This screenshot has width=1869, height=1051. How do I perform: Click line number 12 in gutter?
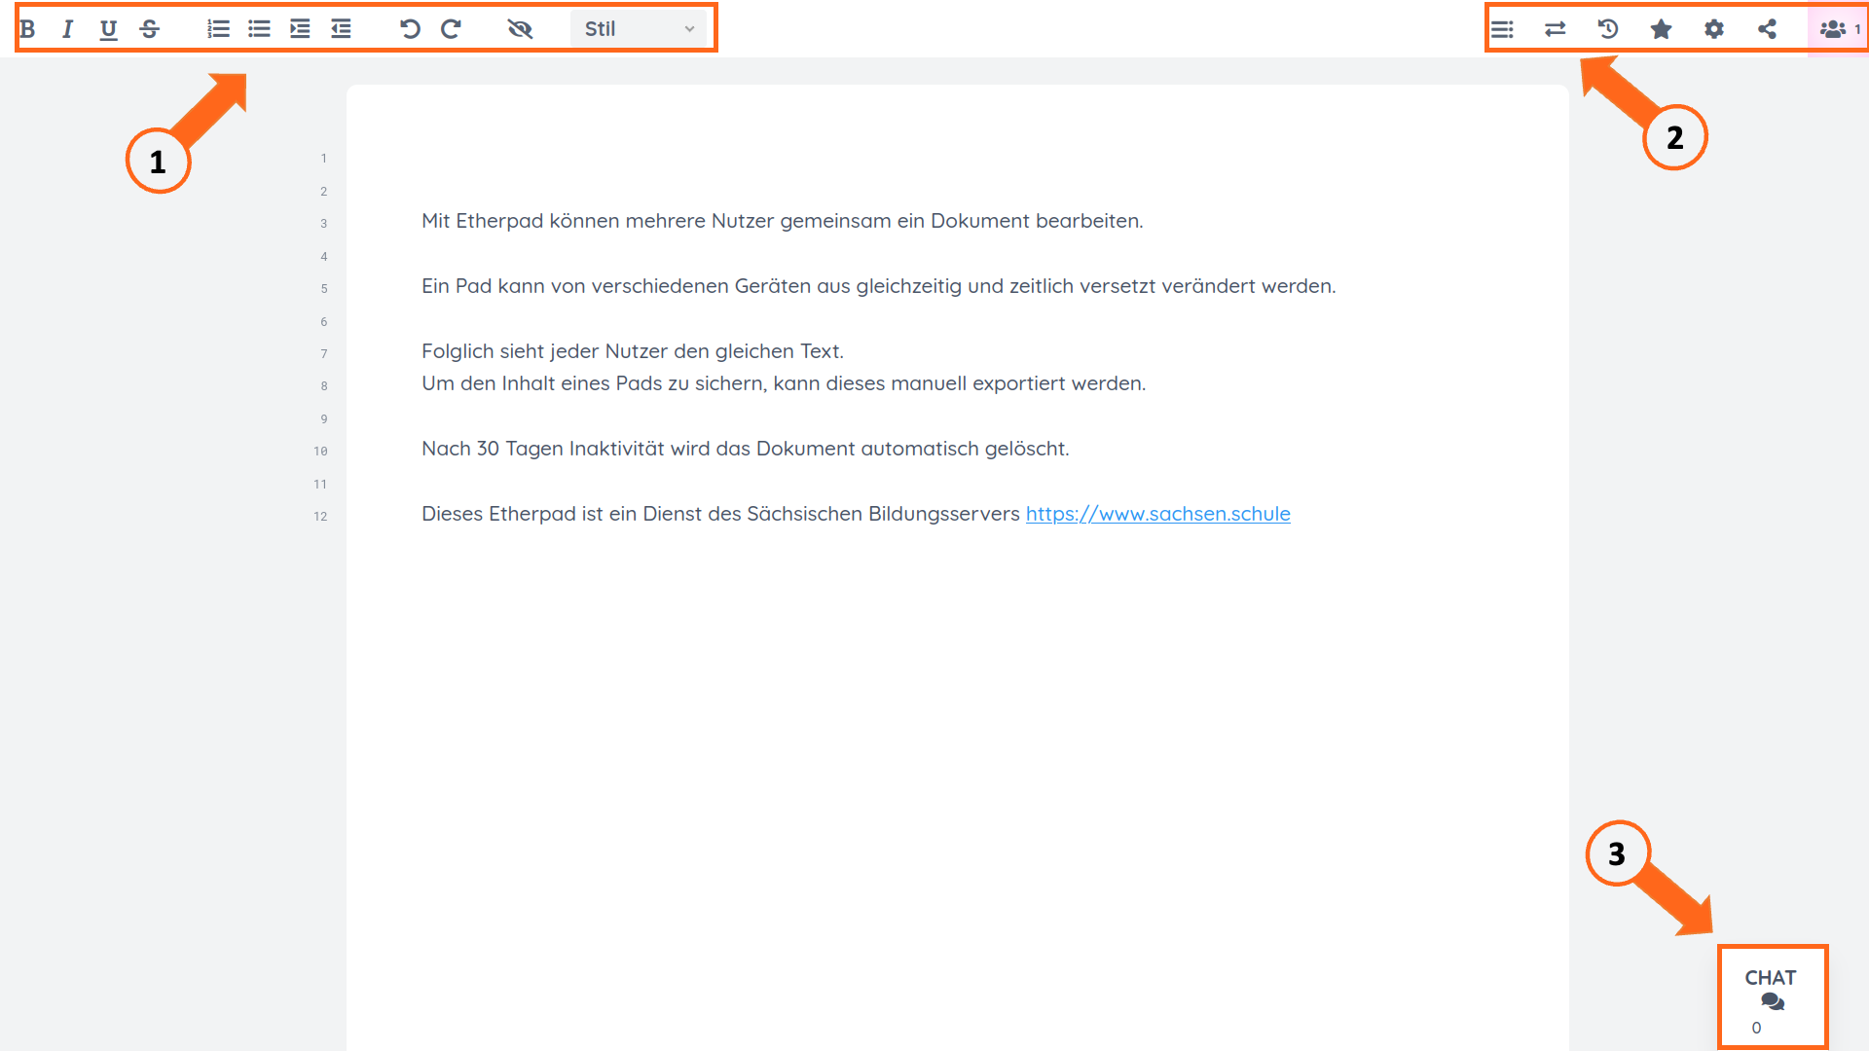(x=320, y=517)
